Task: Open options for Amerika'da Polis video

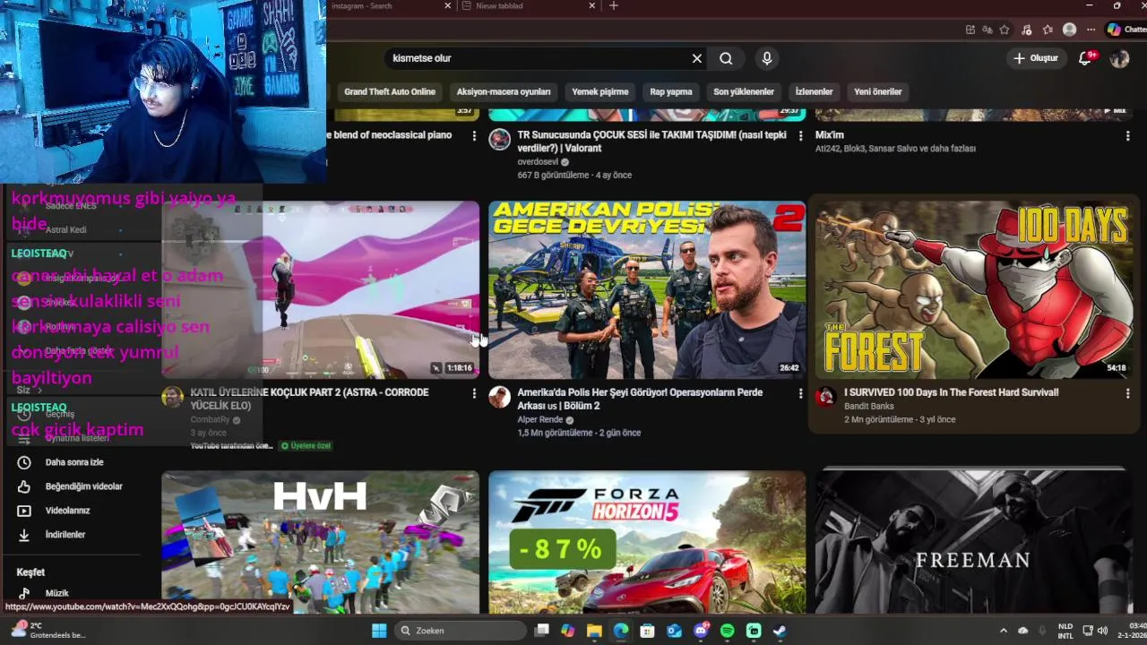Action: pyautogui.click(x=801, y=393)
